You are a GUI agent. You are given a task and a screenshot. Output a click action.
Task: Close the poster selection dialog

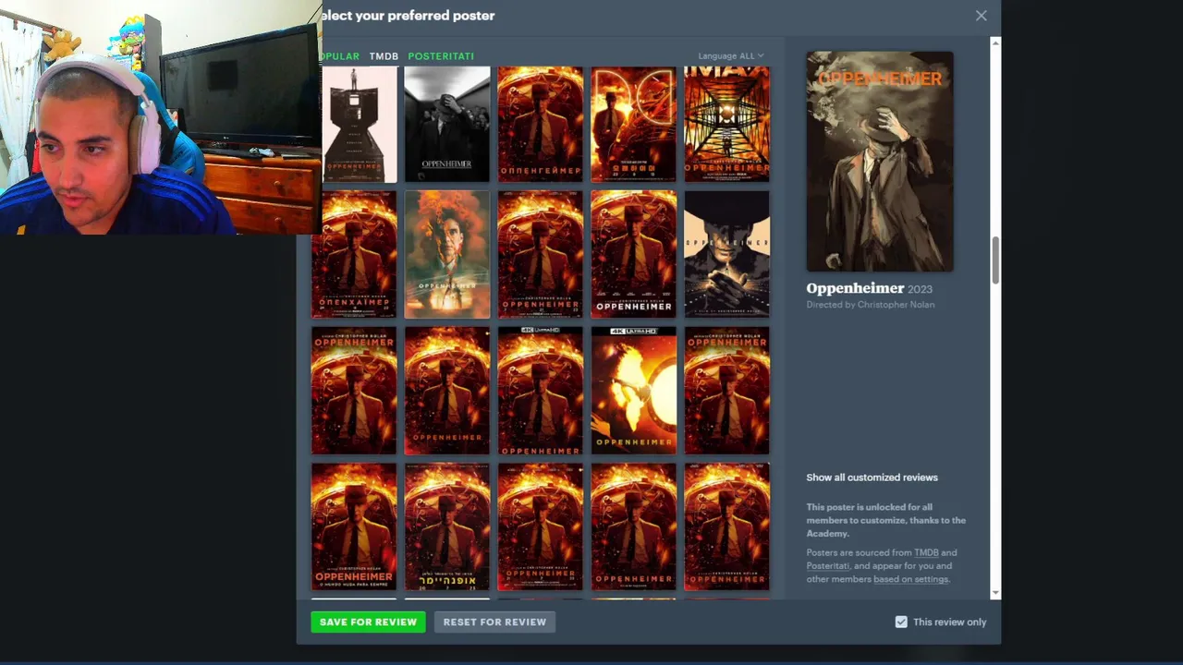pos(981,16)
